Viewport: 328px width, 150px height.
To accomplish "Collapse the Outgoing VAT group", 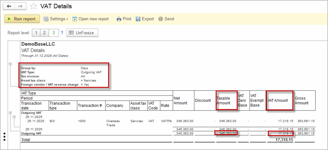I will point(10,113).
